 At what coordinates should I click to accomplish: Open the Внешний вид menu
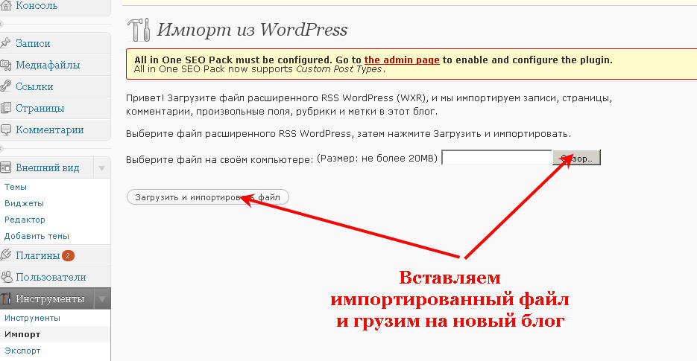48,167
